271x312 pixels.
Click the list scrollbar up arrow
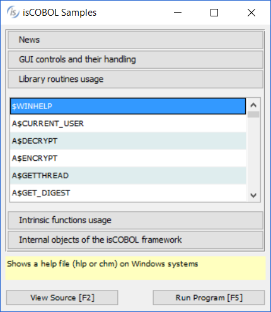253,105
